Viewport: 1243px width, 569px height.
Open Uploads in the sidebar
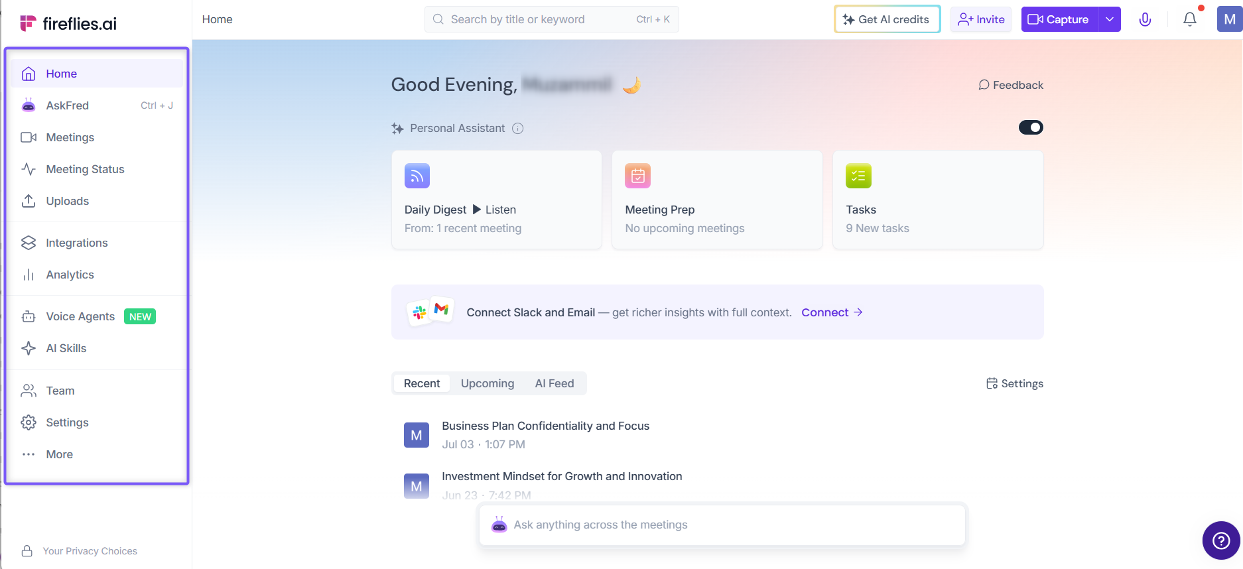tap(97, 201)
